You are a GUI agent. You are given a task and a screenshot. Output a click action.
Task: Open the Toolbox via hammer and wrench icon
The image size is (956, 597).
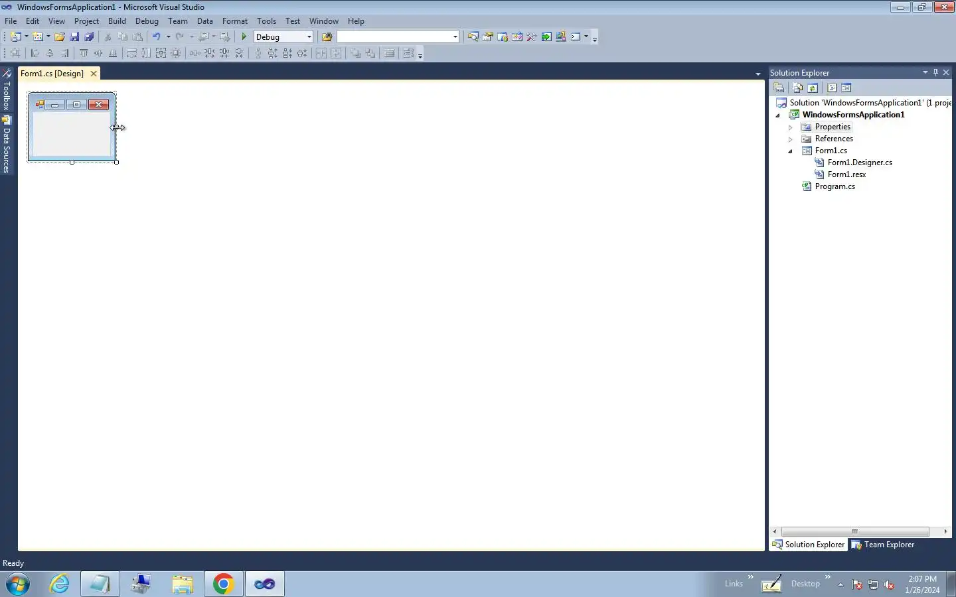tap(532, 37)
